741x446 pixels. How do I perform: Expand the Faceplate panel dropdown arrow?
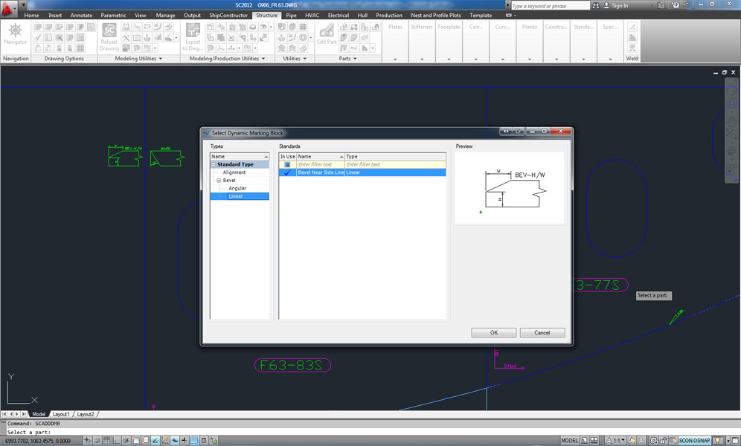point(449,59)
